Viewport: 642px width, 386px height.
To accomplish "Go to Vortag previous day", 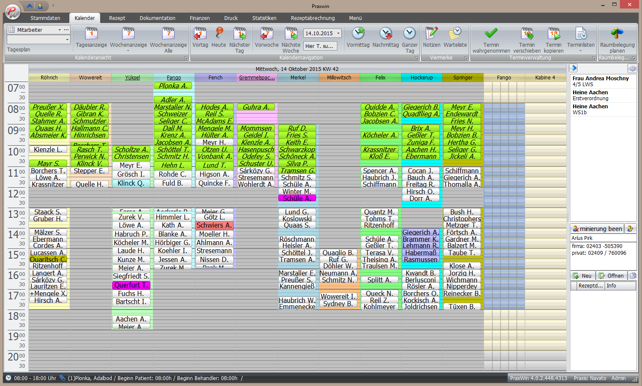I will pos(200,38).
